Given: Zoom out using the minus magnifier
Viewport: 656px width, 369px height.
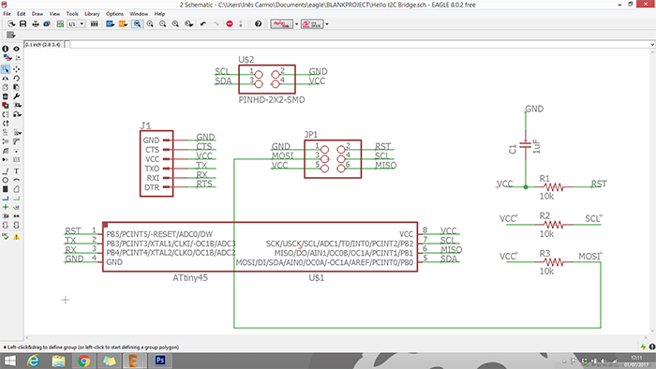Looking at the screenshot, I should 162,23.
